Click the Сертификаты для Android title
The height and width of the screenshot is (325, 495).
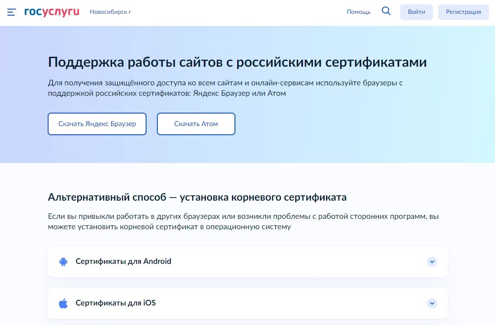point(124,261)
